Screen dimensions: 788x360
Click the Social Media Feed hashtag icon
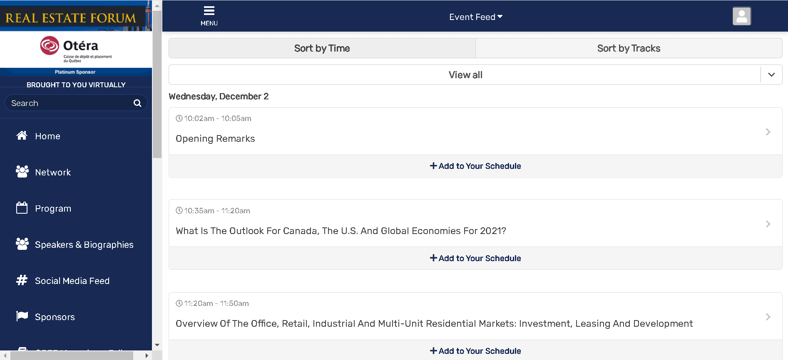tap(22, 280)
